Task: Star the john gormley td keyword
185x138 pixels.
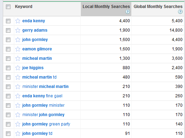Action: (x=18, y=133)
